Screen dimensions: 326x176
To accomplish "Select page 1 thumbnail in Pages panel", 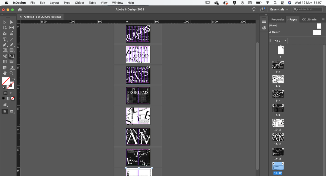I will tap(281, 50).
